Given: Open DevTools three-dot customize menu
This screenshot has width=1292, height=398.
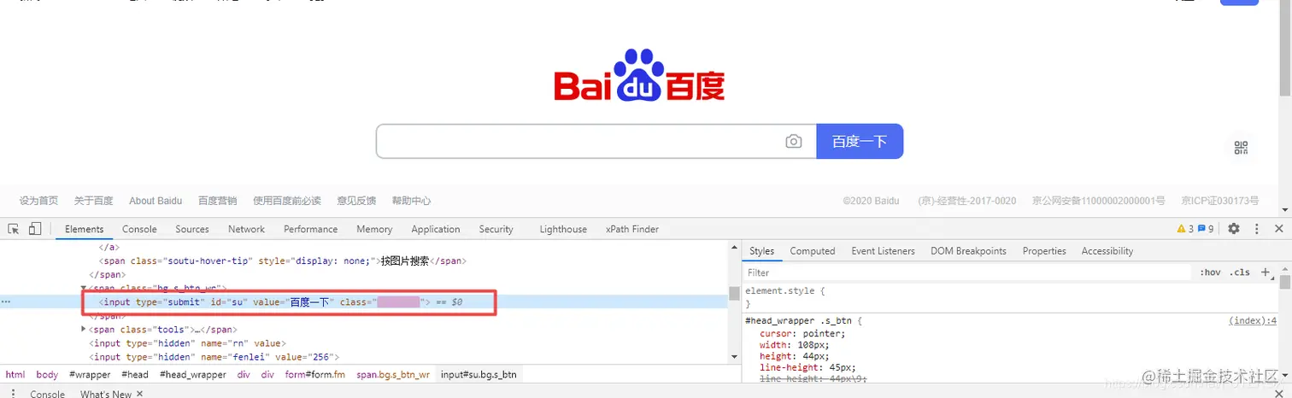Looking at the screenshot, I should 1256,229.
